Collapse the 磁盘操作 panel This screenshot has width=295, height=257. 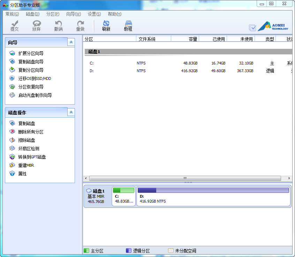coord(71,112)
